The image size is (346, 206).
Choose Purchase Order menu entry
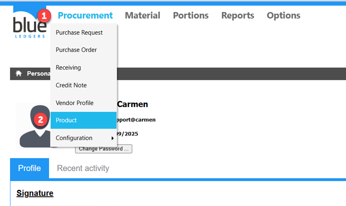point(76,50)
